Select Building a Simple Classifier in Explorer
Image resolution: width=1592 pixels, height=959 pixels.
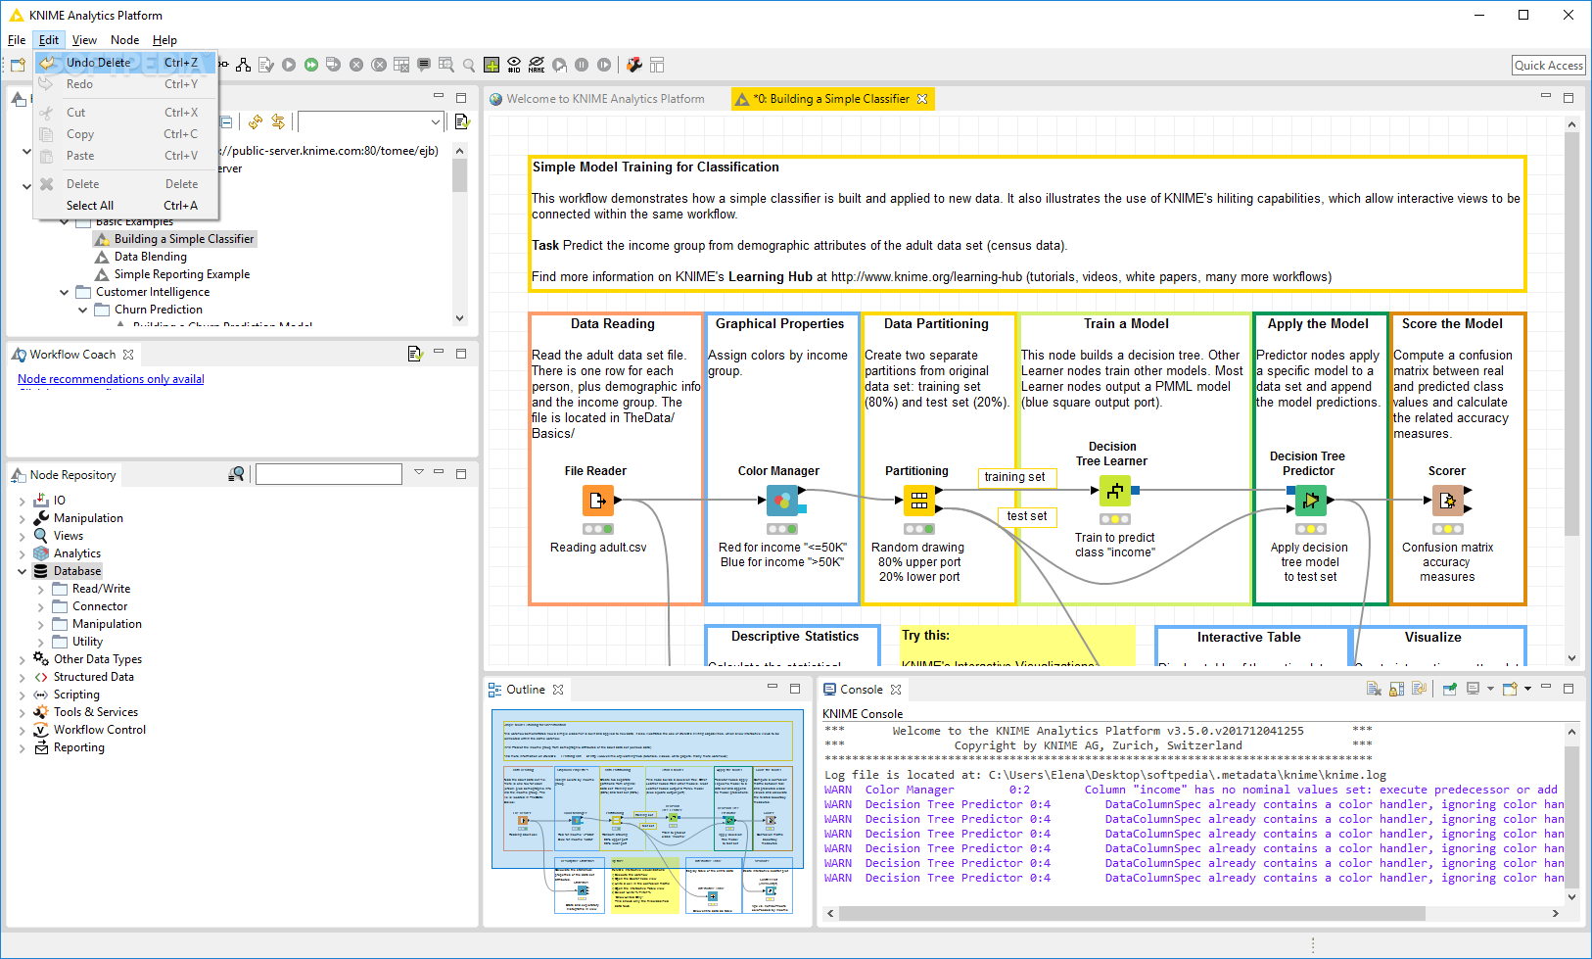pyautogui.click(x=174, y=239)
